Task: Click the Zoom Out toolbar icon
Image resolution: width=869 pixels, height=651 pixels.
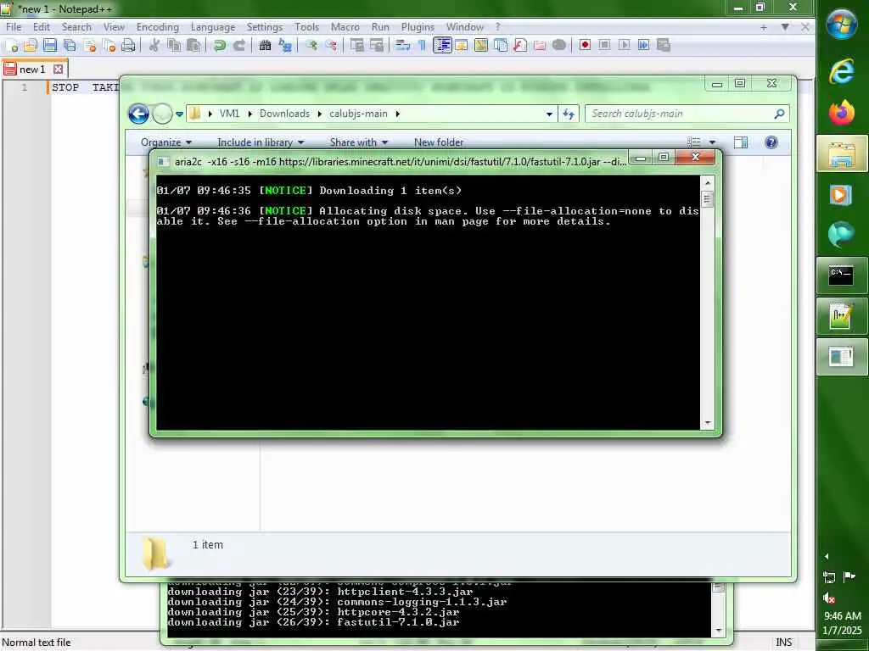Action: click(331, 46)
